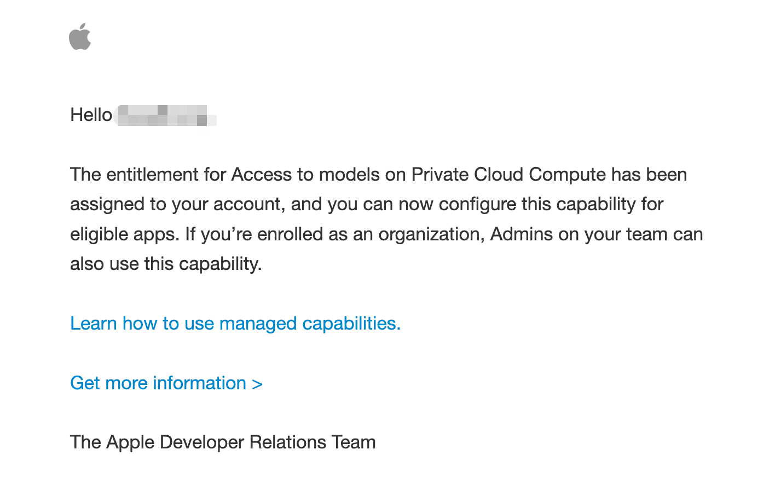775x484 pixels.
Task: Click the Hello greeting word
Action: tap(91, 115)
